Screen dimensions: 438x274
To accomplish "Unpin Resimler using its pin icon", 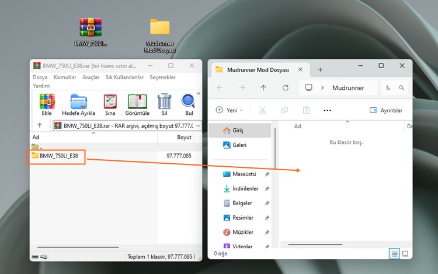I will pos(267,217).
